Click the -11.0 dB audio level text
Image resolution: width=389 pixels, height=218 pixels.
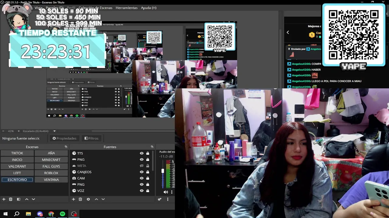(166, 157)
